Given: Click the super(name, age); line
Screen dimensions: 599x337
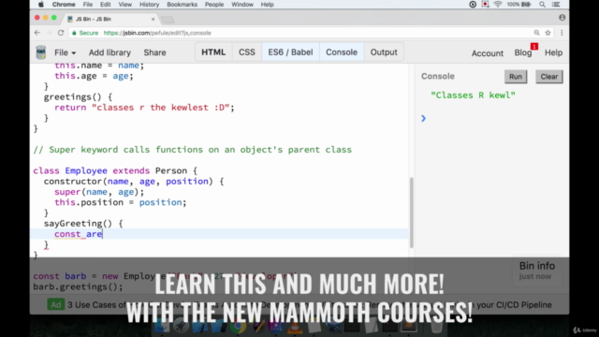Looking at the screenshot, I should pos(99,192).
